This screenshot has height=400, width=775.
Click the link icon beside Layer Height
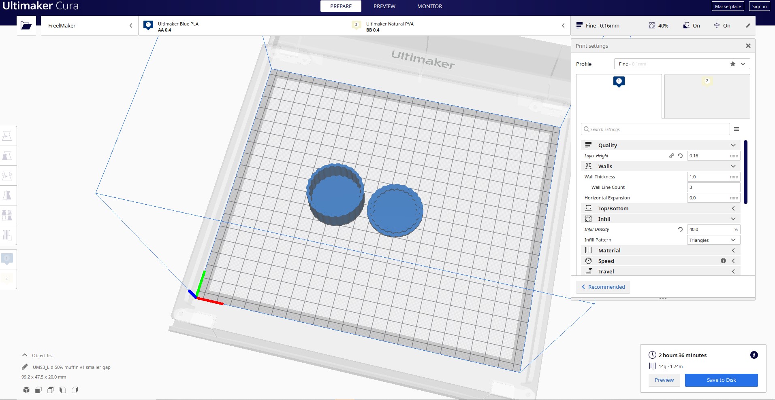[x=672, y=156]
